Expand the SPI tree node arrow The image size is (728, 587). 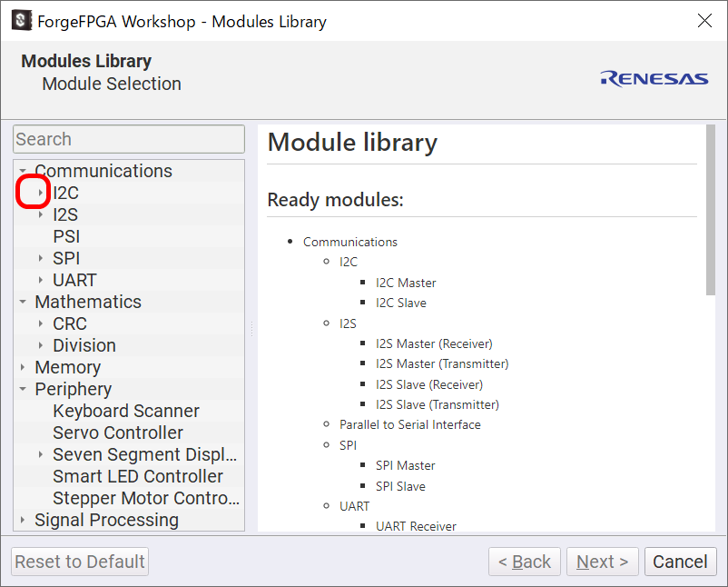pyautogui.click(x=40, y=258)
